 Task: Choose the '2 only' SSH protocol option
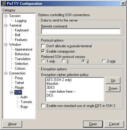[104, 61]
